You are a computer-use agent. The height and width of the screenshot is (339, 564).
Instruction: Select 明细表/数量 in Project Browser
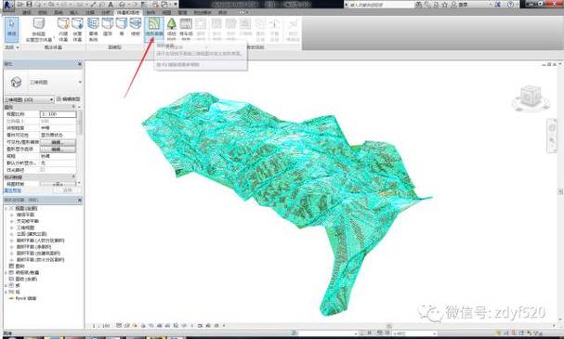[27, 272]
